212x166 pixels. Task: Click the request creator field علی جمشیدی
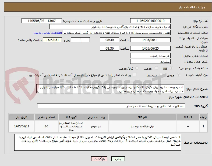coord(117,33)
